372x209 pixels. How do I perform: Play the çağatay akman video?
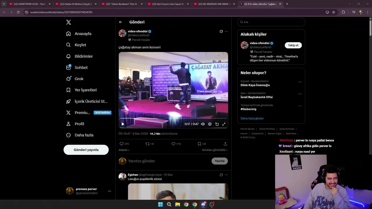pos(123,124)
